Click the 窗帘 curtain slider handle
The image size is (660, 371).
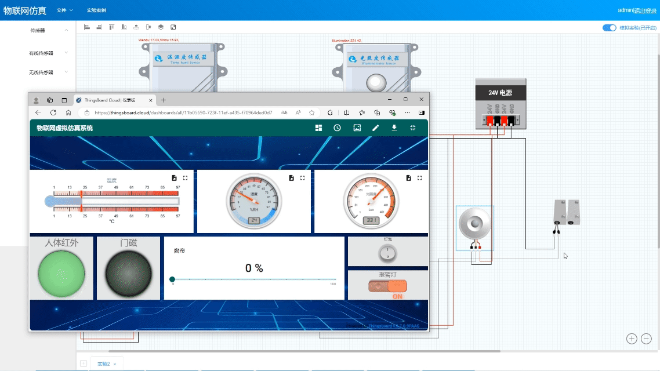pos(172,279)
